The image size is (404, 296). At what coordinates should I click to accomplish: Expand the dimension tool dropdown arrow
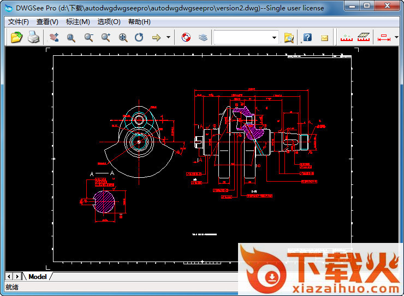coord(395,37)
